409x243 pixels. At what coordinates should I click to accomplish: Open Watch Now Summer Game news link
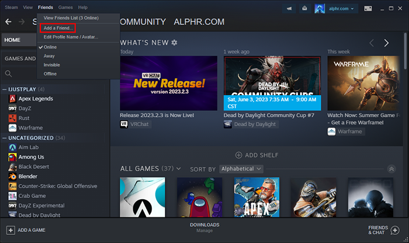[363, 119]
